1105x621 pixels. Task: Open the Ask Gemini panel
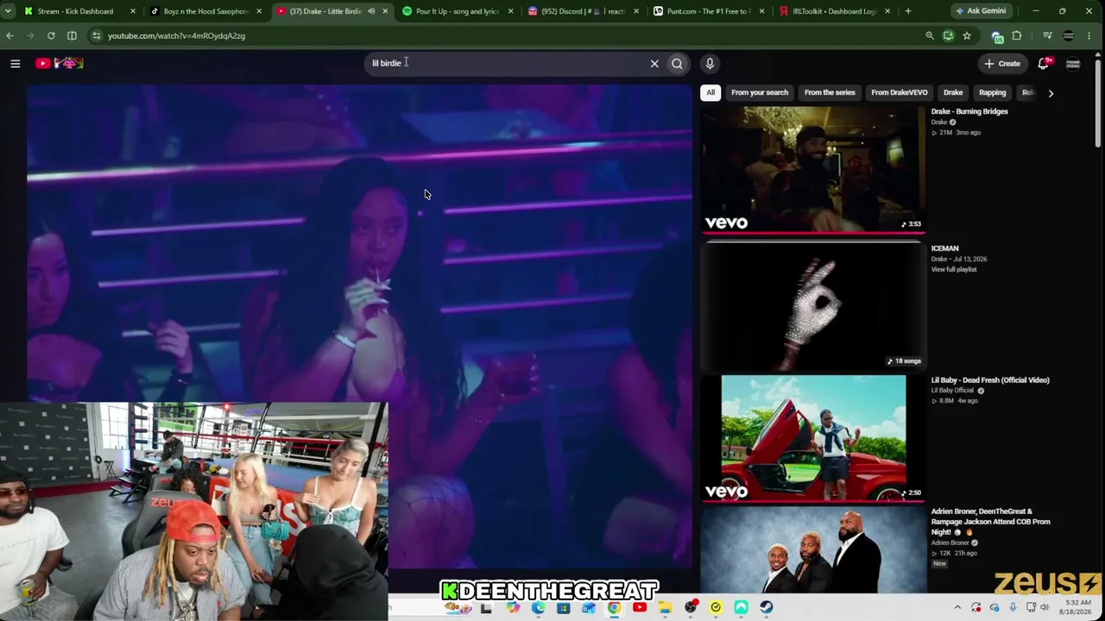click(980, 11)
